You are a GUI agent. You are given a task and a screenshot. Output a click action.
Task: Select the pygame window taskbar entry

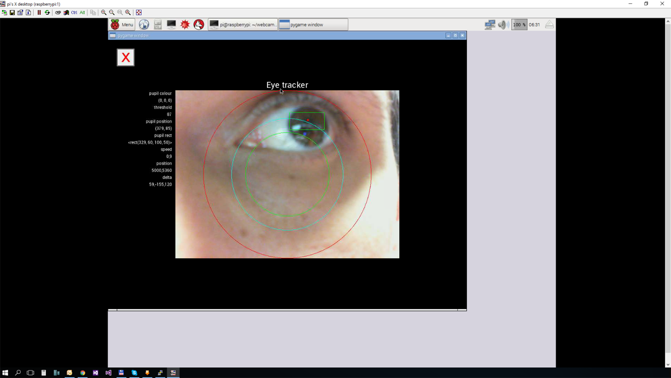tap(313, 24)
